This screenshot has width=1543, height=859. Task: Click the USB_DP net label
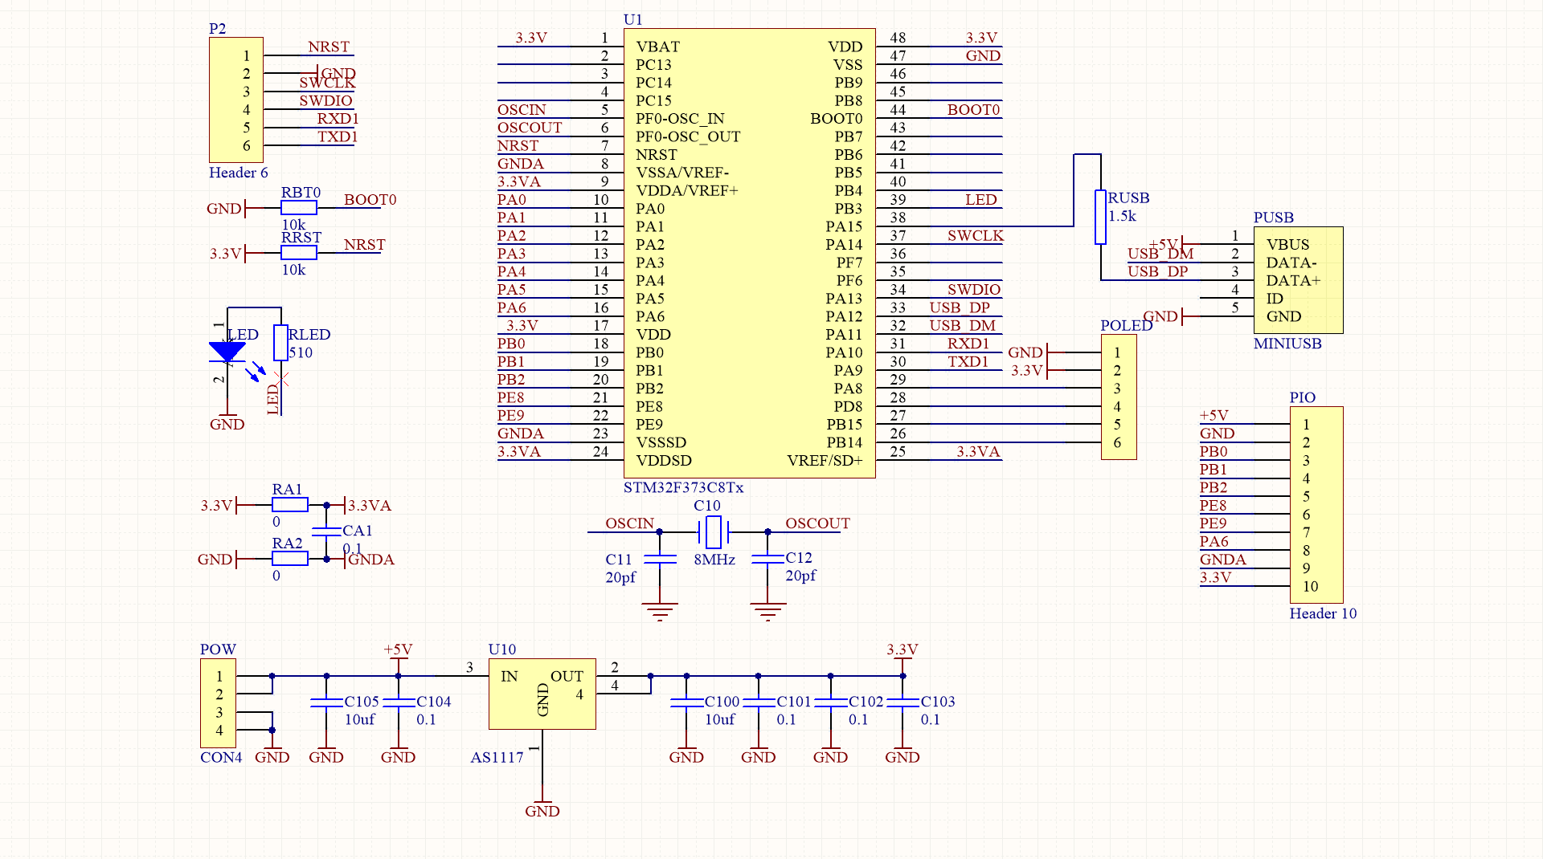click(x=961, y=307)
